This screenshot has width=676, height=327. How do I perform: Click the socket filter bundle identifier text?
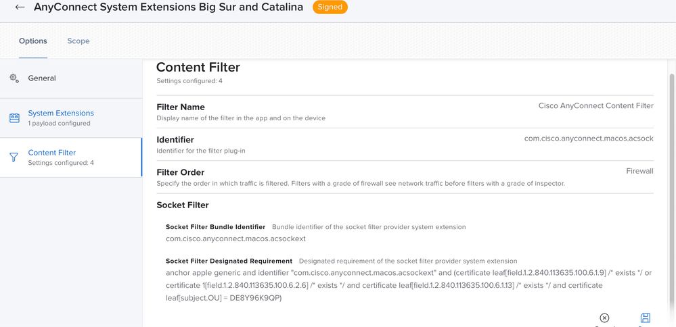coord(236,238)
